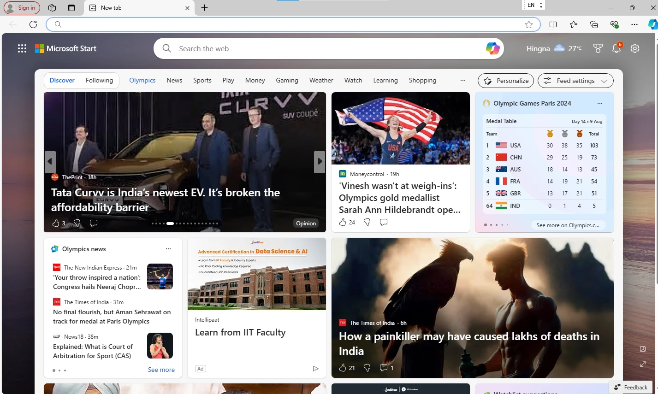Screen dimensions: 658x394
Task: Open Microsoft Rewards trophy icon
Action: point(598,48)
